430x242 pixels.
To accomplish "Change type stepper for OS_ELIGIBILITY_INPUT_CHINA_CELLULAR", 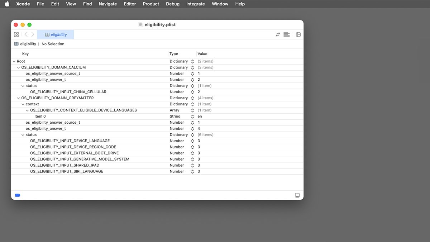I will pyautogui.click(x=192, y=92).
